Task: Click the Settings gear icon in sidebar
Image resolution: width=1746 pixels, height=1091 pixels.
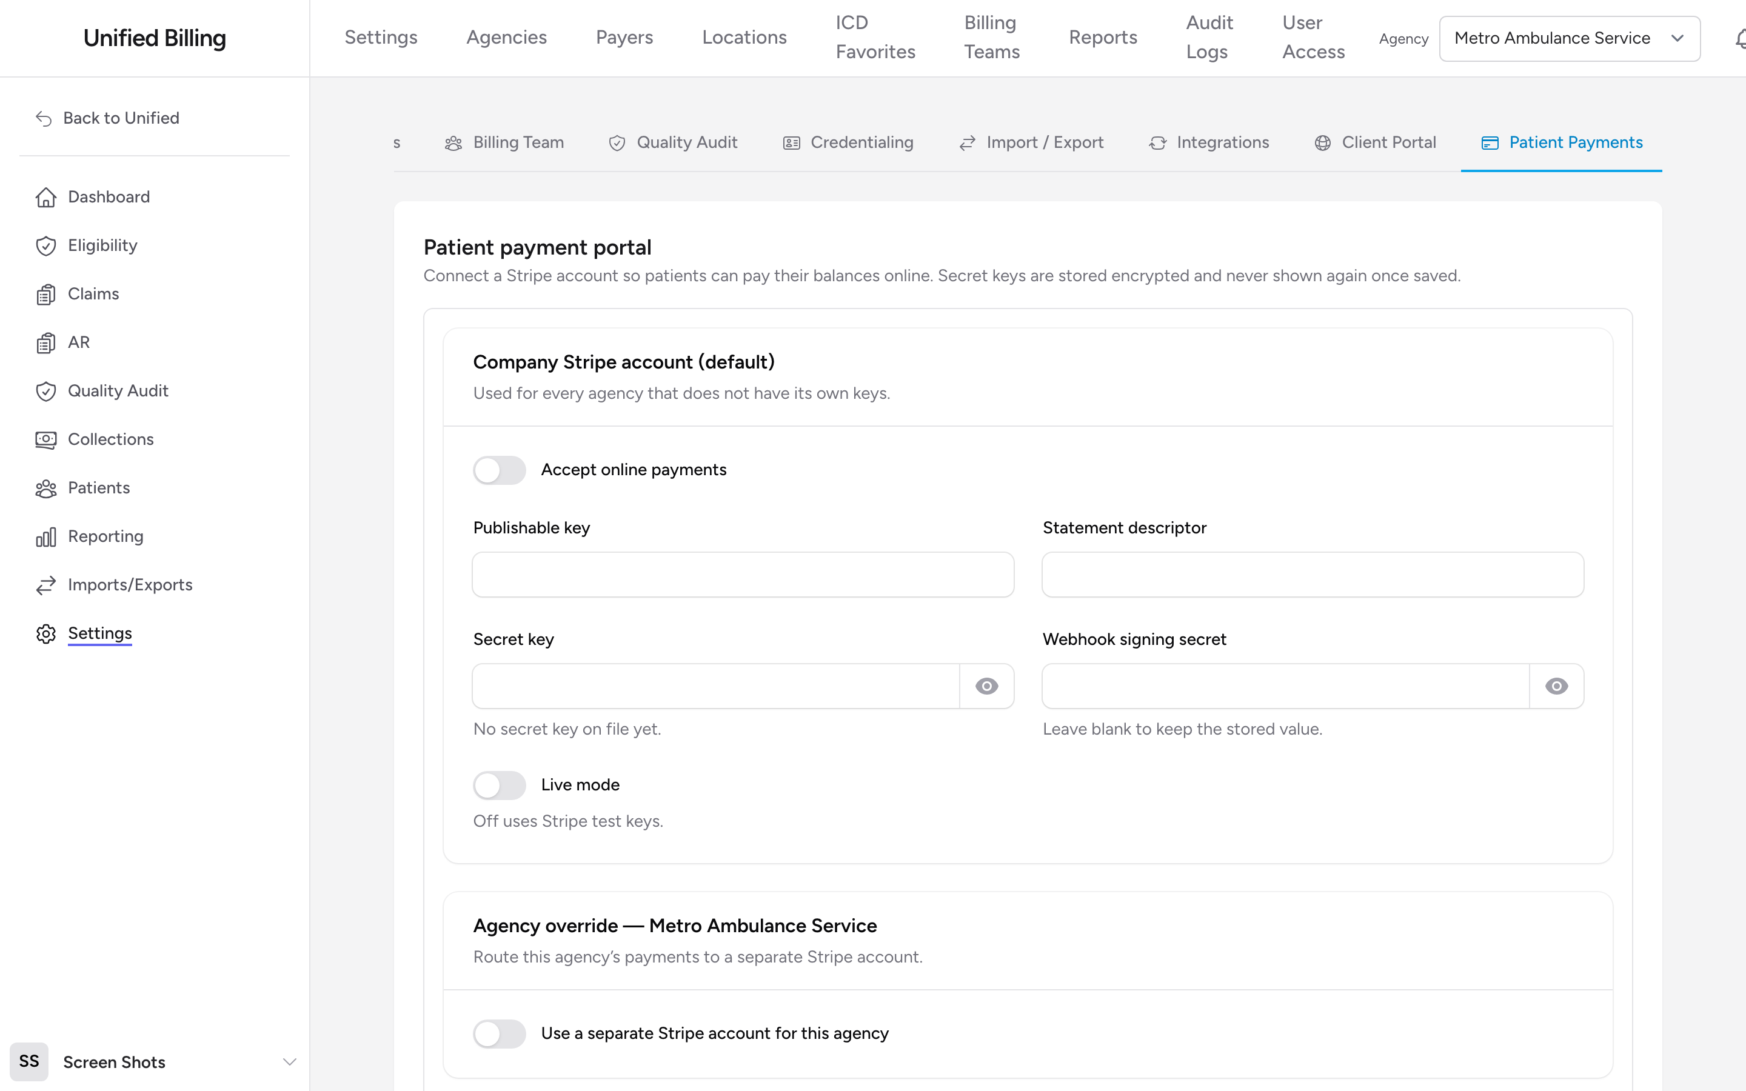Action: click(45, 633)
